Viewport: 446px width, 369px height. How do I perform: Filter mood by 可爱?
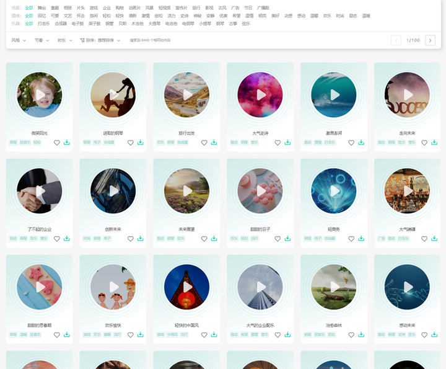55,16
